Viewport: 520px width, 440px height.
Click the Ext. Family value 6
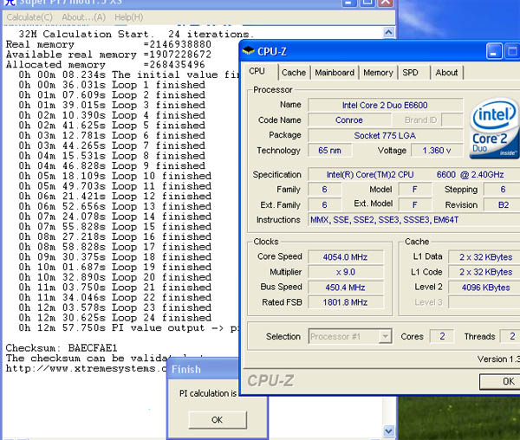coord(324,204)
